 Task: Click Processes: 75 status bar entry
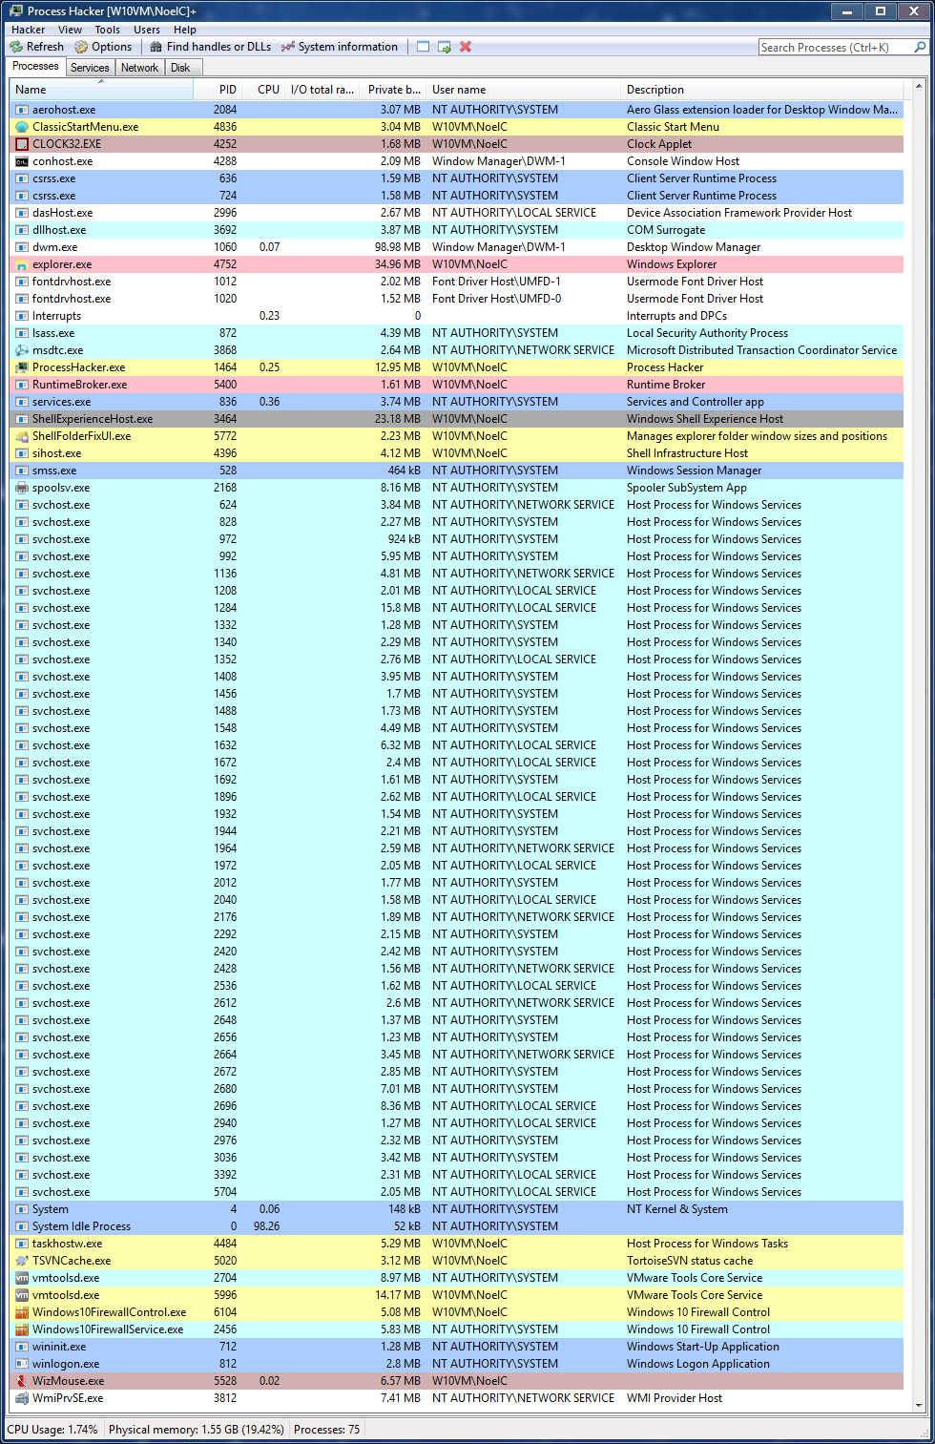(327, 1430)
